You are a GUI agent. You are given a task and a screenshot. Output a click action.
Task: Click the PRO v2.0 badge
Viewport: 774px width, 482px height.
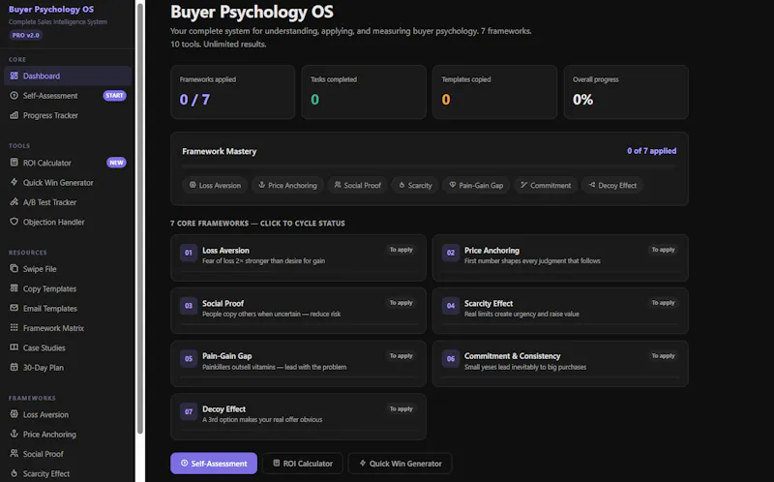point(26,35)
